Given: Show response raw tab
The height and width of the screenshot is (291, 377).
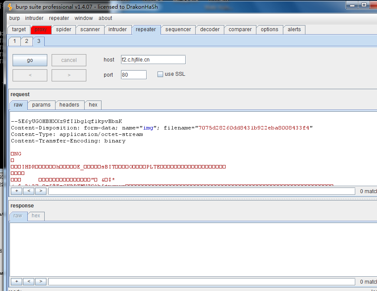Looking at the screenshot, I should tap(18, 216).
